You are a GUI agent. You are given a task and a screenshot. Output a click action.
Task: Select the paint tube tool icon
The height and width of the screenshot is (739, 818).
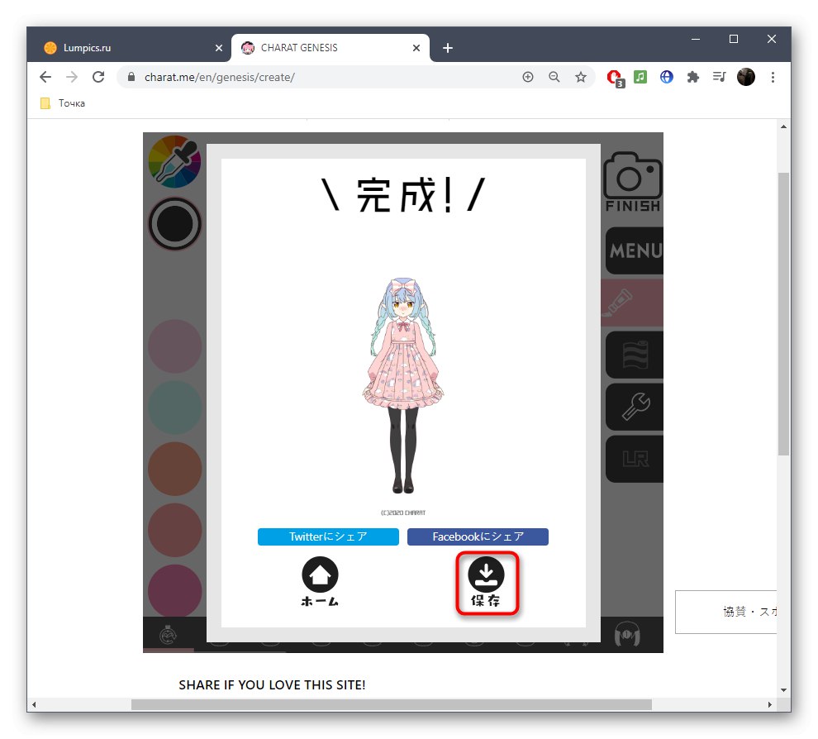click(632, 303)
